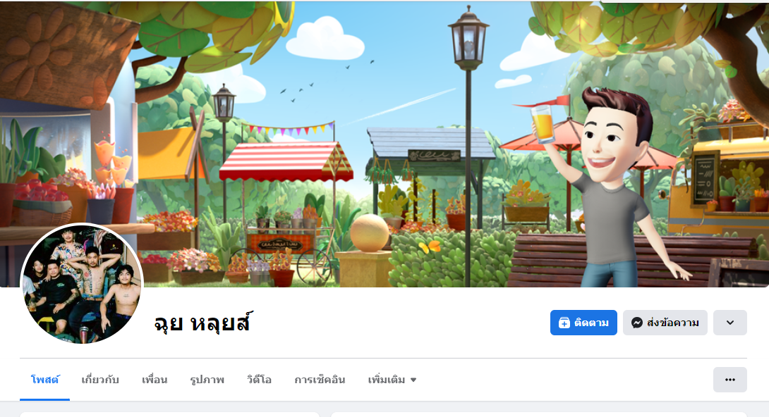Open the circular profile picture

pyautogui.click(x=82, y=284)
